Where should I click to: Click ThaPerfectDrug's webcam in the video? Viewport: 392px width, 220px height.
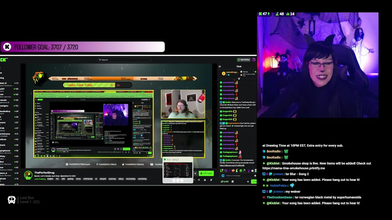[x=183, y=104]
